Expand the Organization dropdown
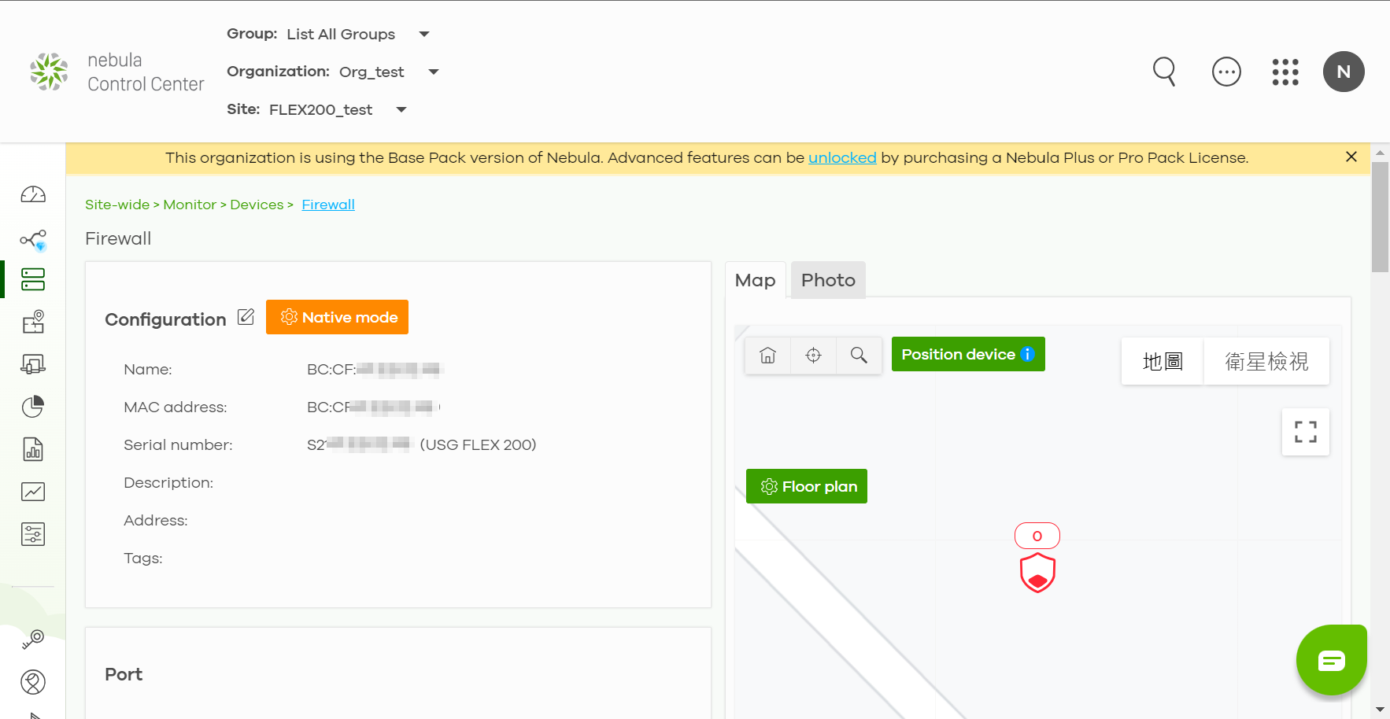Screen dimensions: 1390x719 (434, 72)
